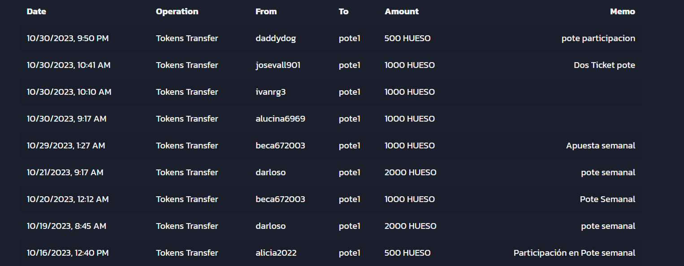Click the 'Dos Ticket pote' memo

(x=604, y=65)
